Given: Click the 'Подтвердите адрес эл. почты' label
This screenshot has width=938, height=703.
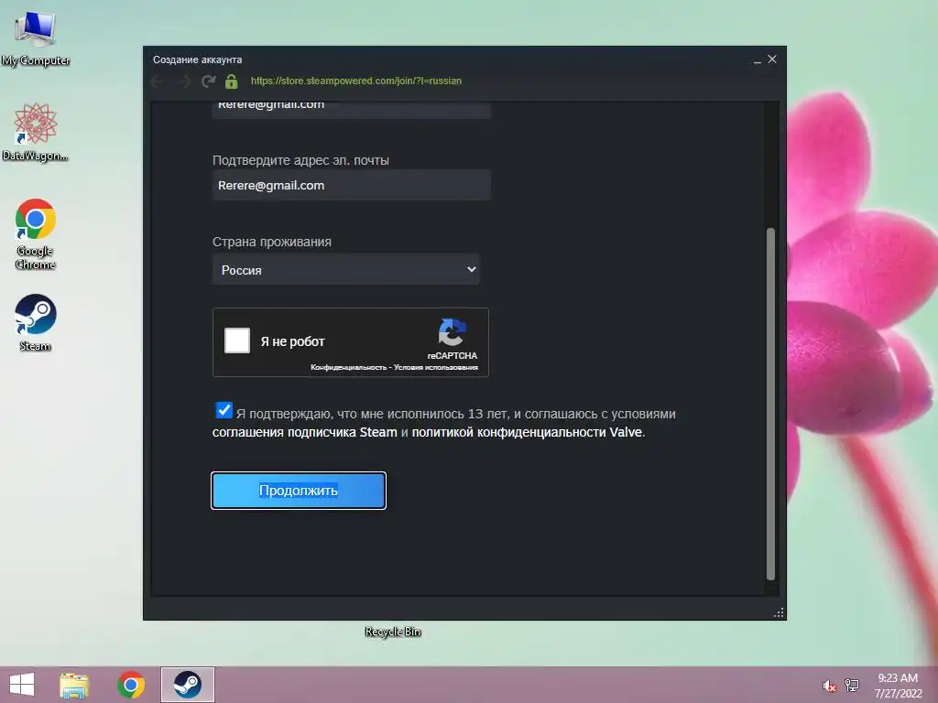Looking at the screenshot, I should pyautogui.click(x=300, y=160).
